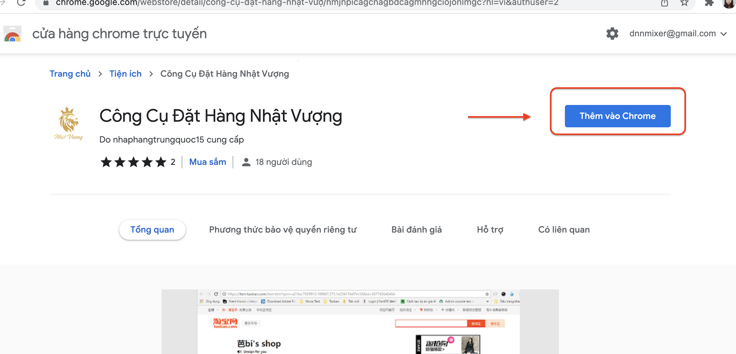Open the Chrome profile avatar
Image resolution: width=736 pixels, height=354 pixels.
[x=729, y=3]
